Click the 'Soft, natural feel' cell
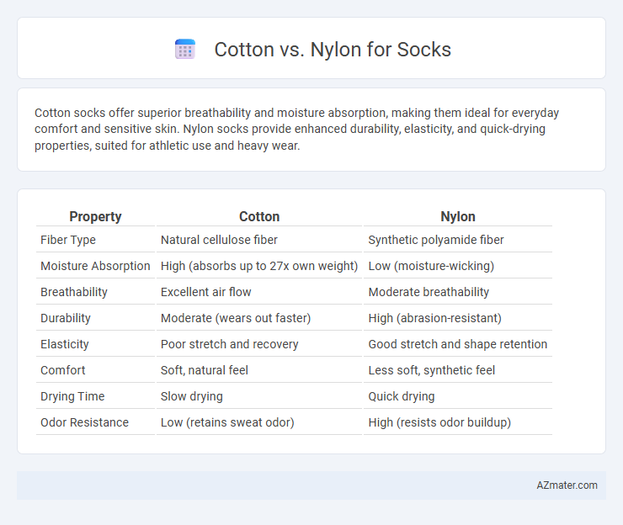The width and height of the screenshot is (623, 525). pos(205,370)
